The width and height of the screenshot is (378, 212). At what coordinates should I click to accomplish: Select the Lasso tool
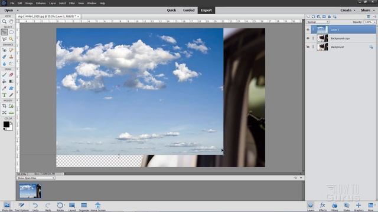(4, 39)
